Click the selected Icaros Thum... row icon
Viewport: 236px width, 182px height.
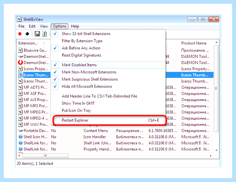[x=20, y=75]
